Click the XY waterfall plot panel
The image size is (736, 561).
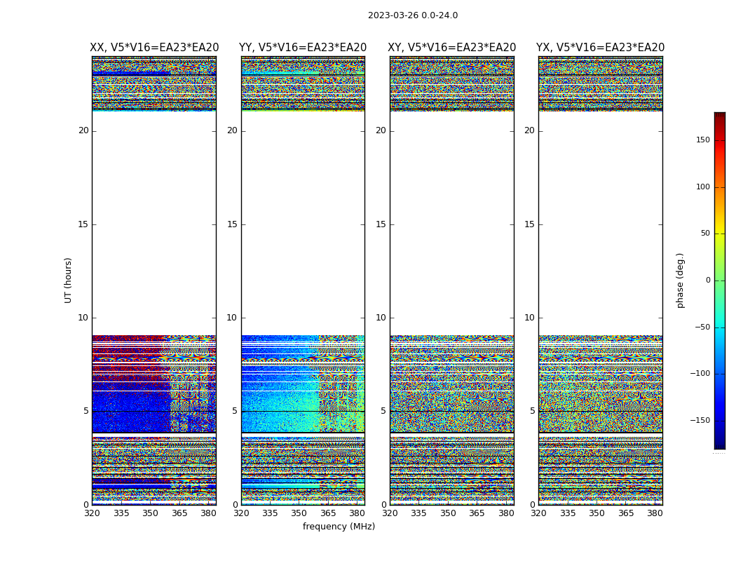tap(451, 280)
